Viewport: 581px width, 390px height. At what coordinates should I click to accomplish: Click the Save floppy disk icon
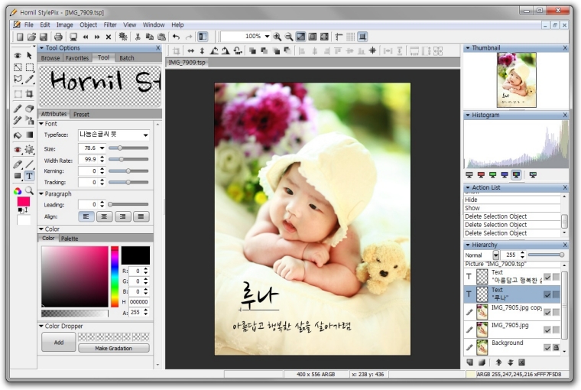[x=44, y=37]
